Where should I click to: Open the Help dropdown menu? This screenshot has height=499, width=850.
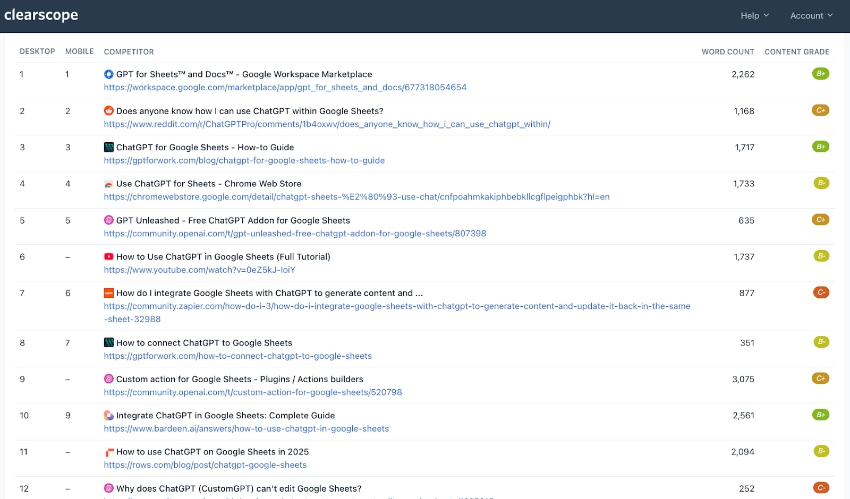click(x=755, y=16)
